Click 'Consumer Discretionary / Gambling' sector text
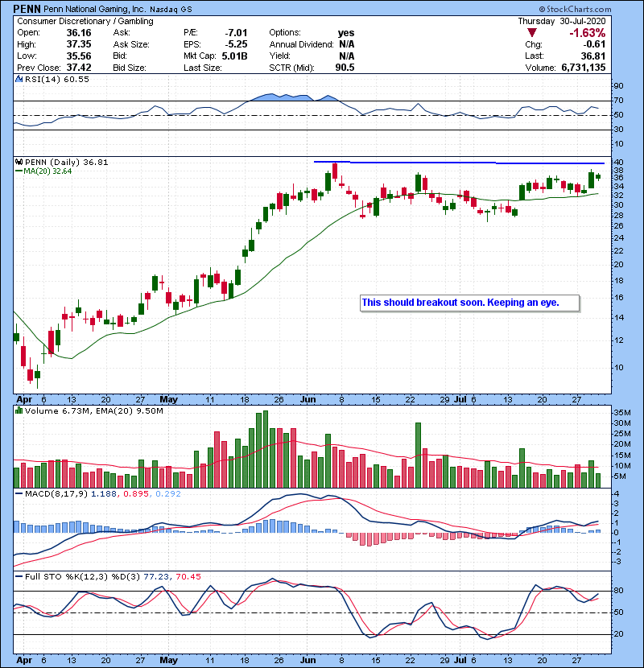 (85, 21)
